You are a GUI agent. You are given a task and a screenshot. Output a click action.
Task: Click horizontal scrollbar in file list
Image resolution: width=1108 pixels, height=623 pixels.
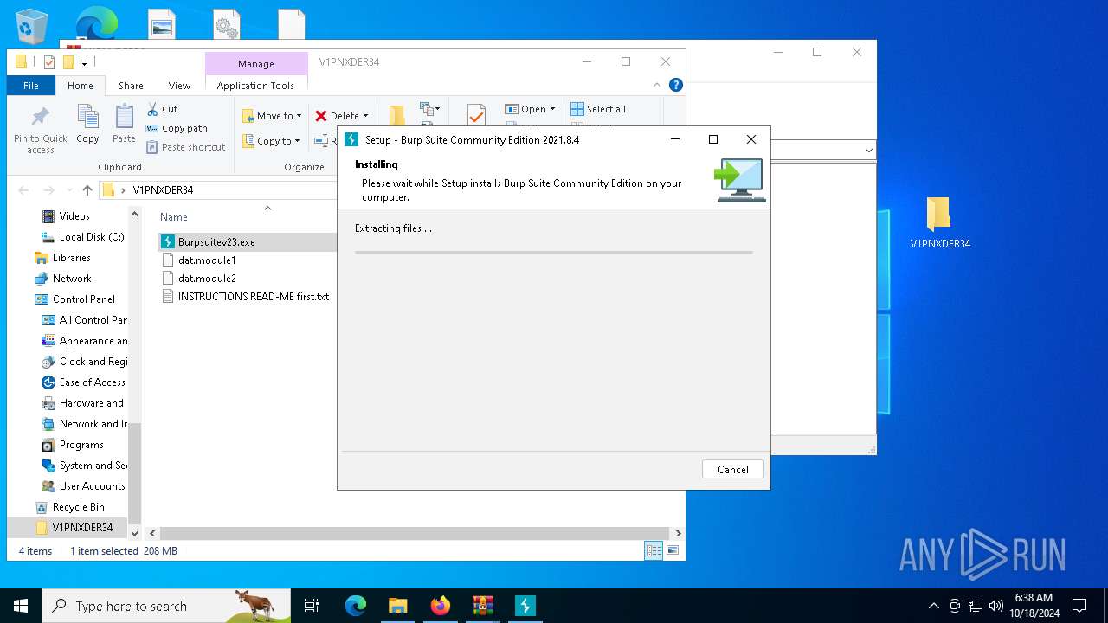(415, 534)
